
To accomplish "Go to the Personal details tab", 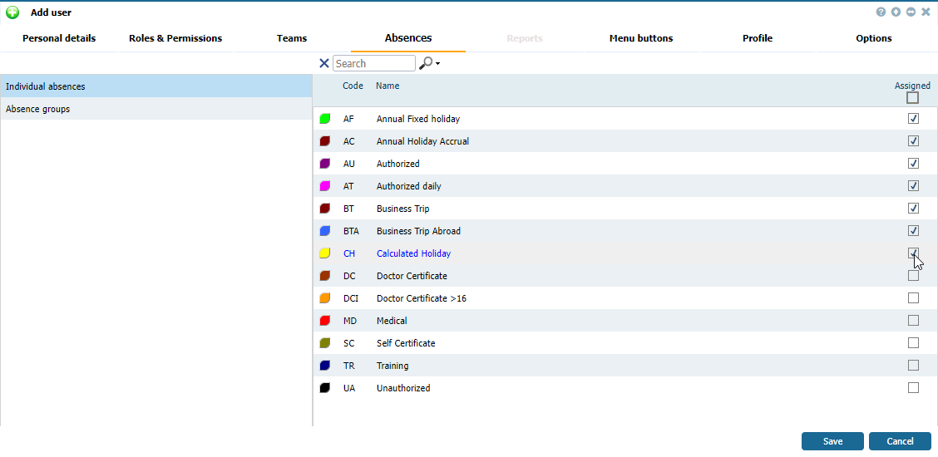I will pyautogui.click(x=59, y=38).
